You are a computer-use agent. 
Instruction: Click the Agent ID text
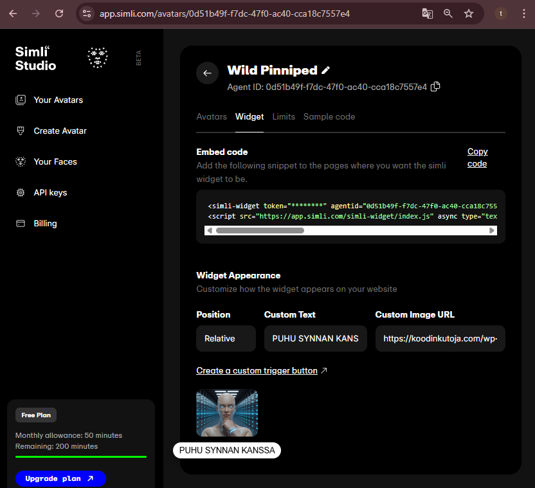(x=327, y=87)
